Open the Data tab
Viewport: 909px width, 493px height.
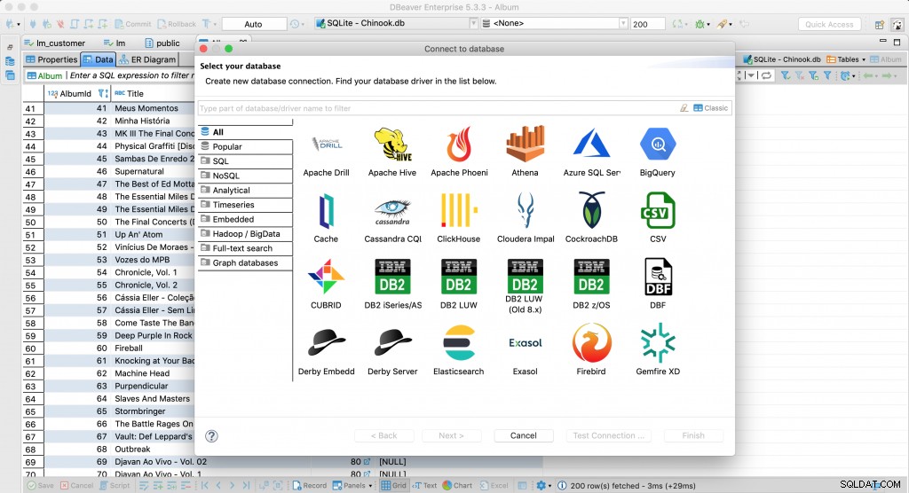click(x=98, y=59)
